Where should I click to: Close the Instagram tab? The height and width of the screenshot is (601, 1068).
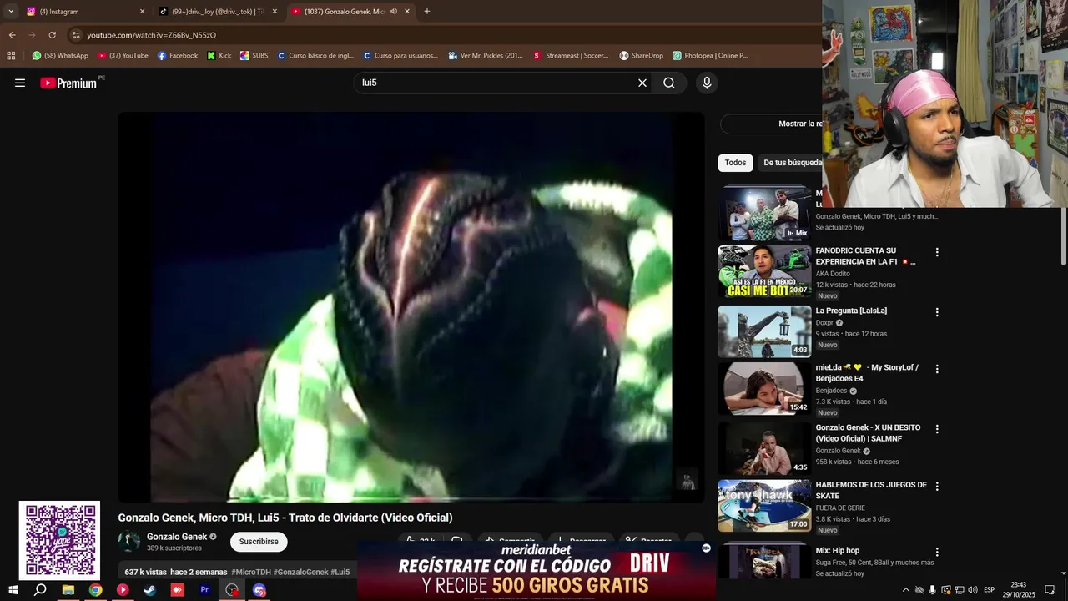point(142,12)
